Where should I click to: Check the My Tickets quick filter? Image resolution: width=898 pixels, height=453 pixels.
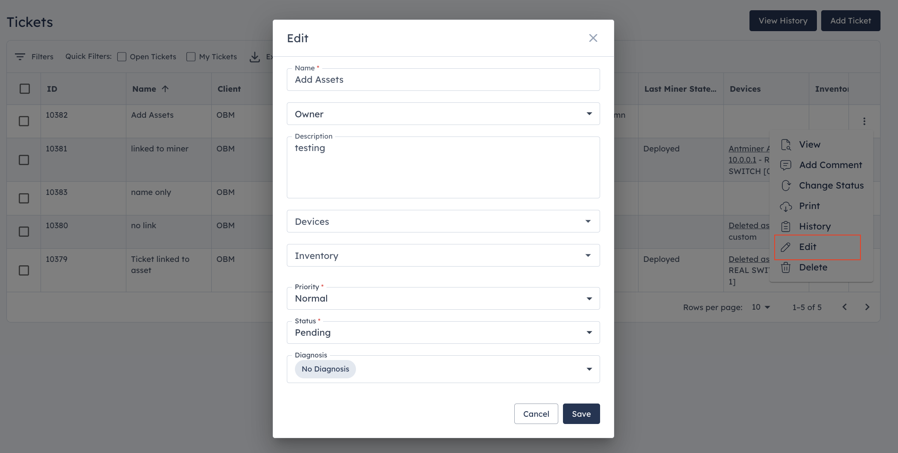point(191,57)
